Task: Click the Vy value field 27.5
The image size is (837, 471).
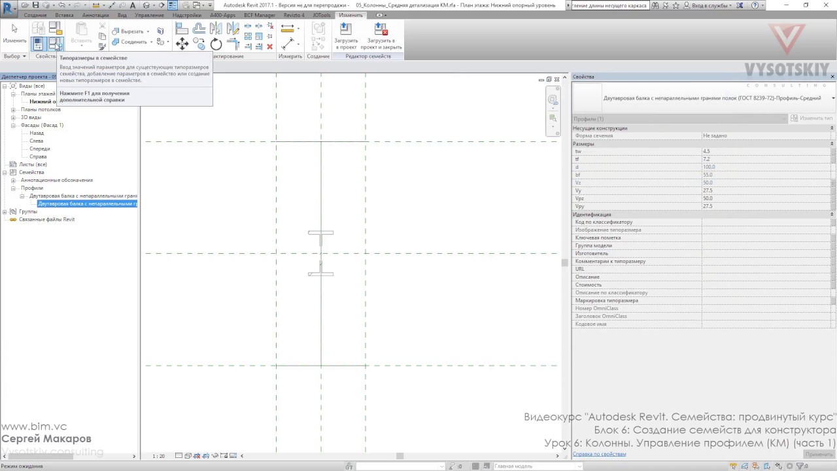Action: pos(766,190)
